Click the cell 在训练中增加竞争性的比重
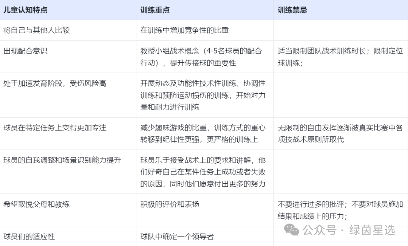 [205, 30]
